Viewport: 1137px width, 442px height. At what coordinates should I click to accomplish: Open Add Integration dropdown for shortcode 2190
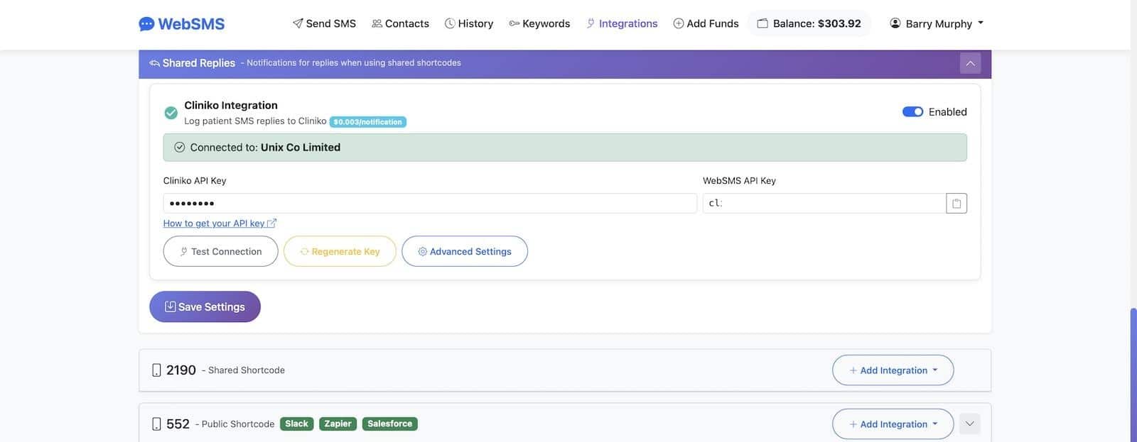click(893, 370)
